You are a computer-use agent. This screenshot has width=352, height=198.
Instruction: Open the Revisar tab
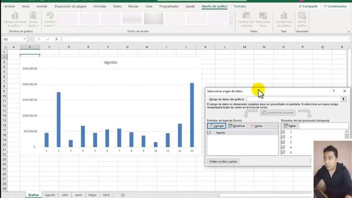pyautogui.click(x=133, y=6)
